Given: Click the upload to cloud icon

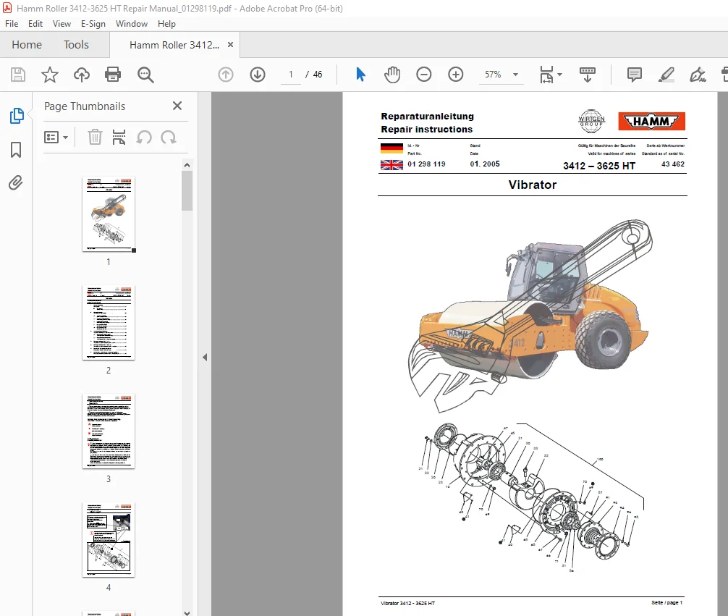Looking at the screenshot, I should tap(82, 75).
